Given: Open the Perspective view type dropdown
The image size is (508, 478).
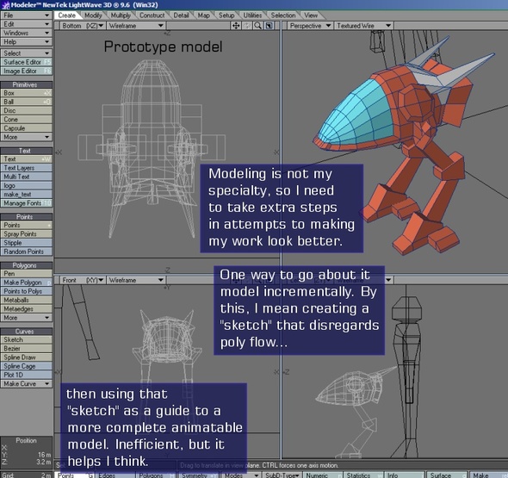Looking at the screenshot, I should click(310, 26).
